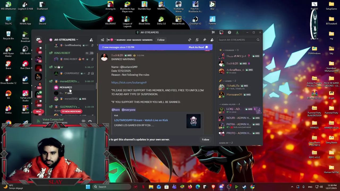Open the volume icon in system tray
This screenshot has height=191, width=340.
321,187
